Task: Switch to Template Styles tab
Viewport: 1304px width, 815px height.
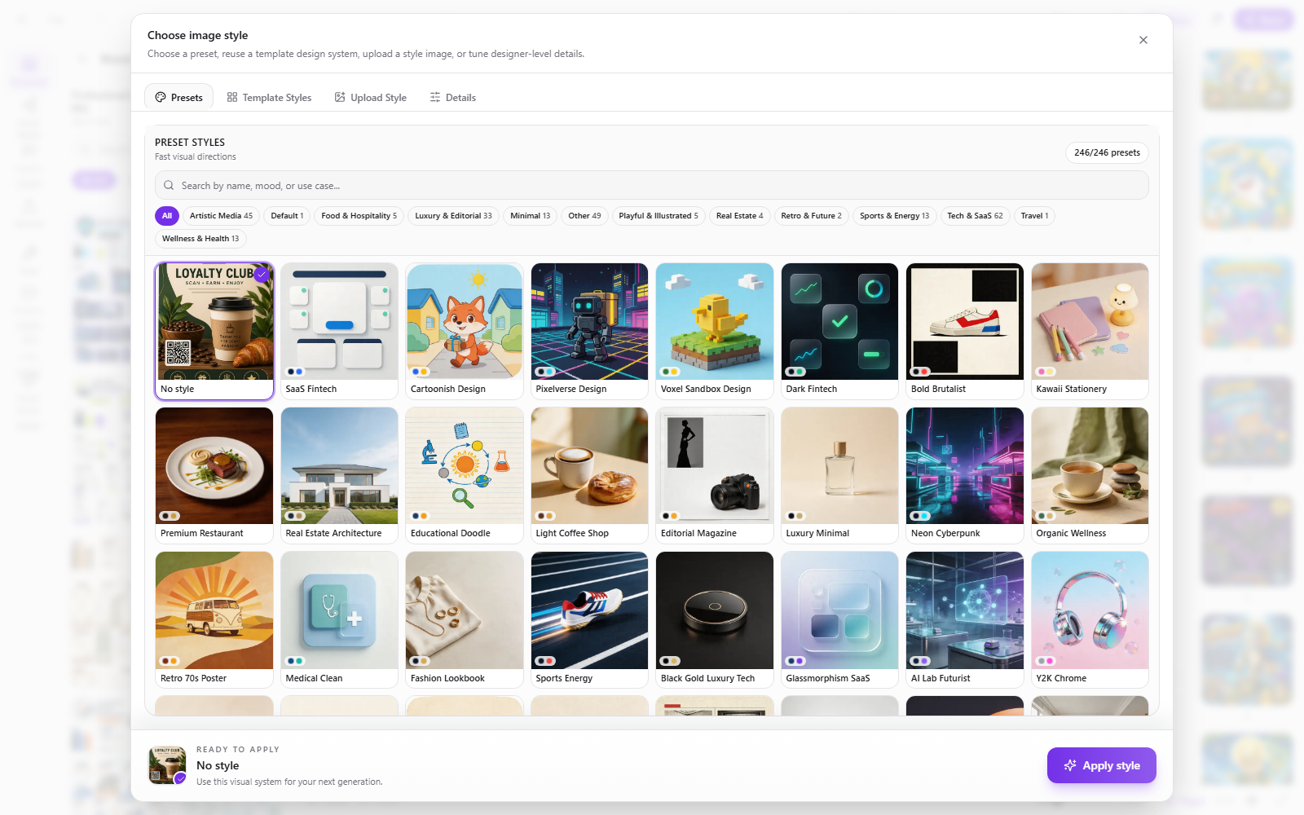Action: (x=269, y=97)
